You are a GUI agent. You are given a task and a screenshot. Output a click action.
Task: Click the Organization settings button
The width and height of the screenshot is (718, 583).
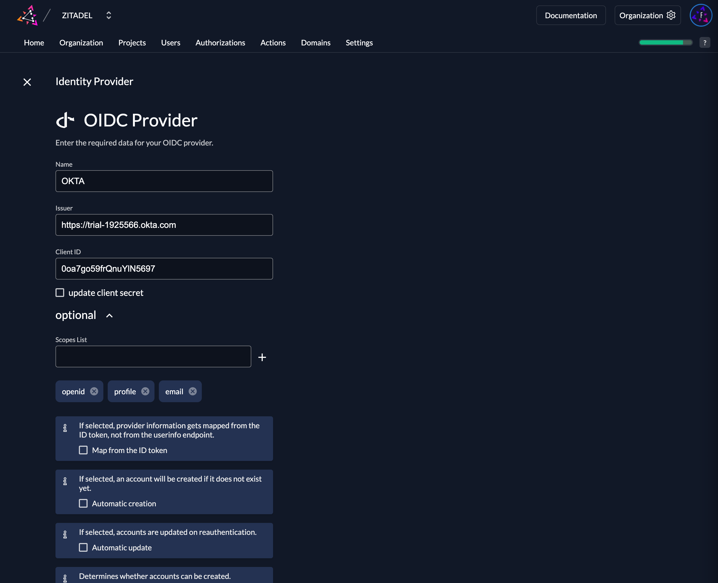pos(647,15)
